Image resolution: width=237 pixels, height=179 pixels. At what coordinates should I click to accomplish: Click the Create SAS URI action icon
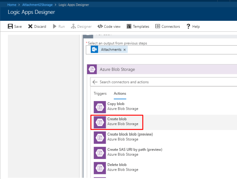point(100,153)
